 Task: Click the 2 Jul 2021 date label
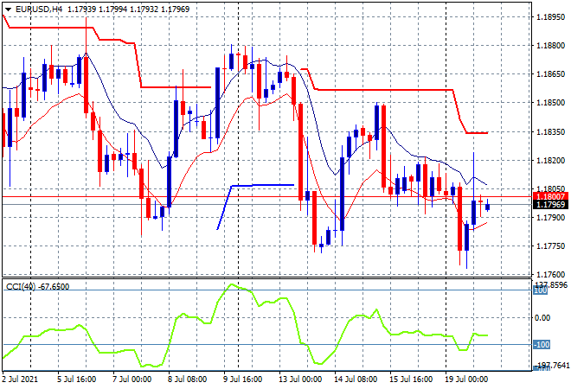pyautogui.click(x=20, y=379)
